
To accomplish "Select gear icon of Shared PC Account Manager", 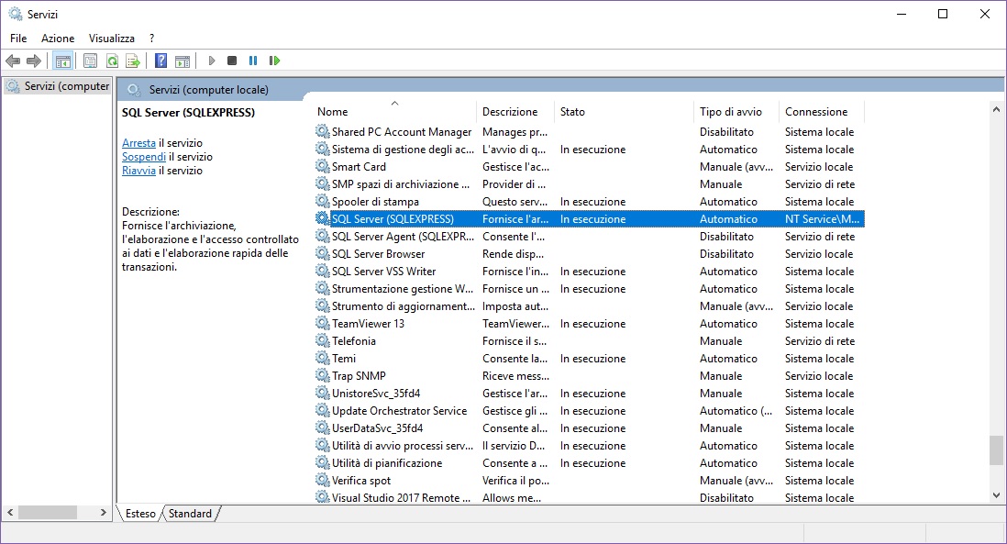I will pos(323,132).
